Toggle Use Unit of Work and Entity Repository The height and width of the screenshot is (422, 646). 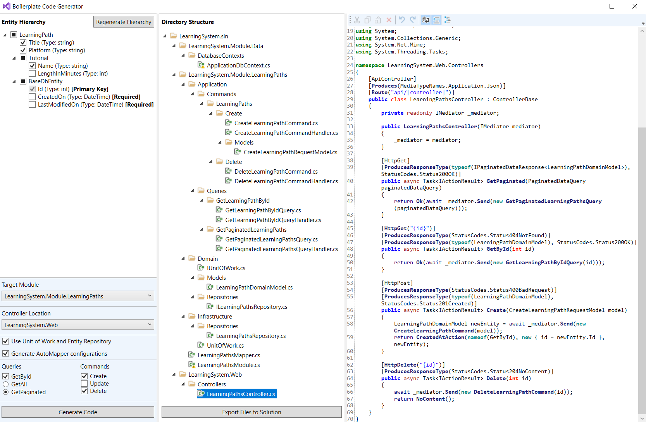coord(5,341)
